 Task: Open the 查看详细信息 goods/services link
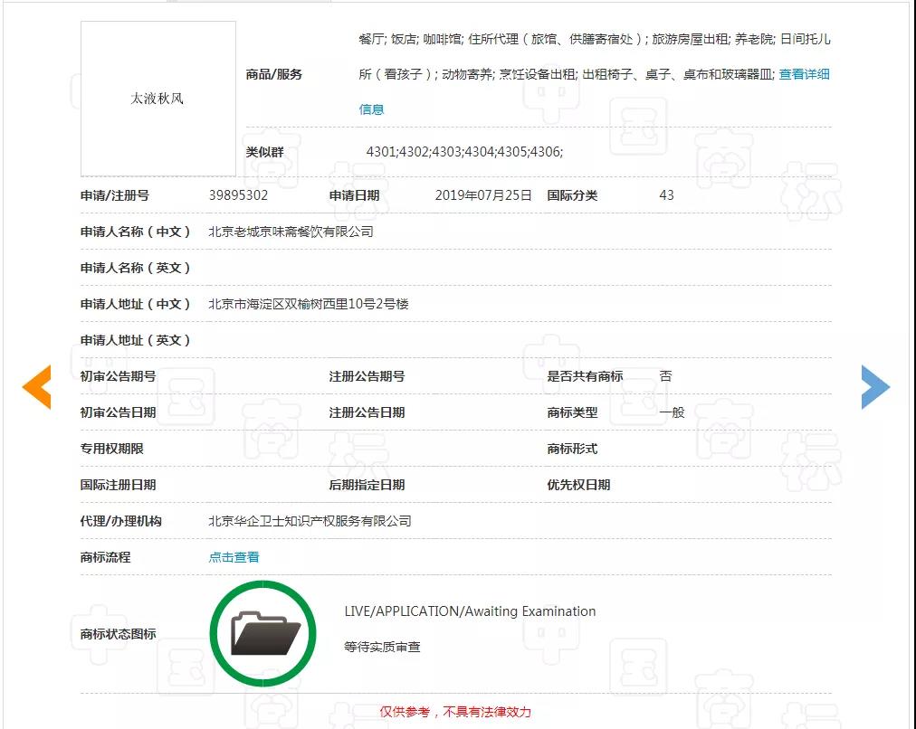pos(804,74)
